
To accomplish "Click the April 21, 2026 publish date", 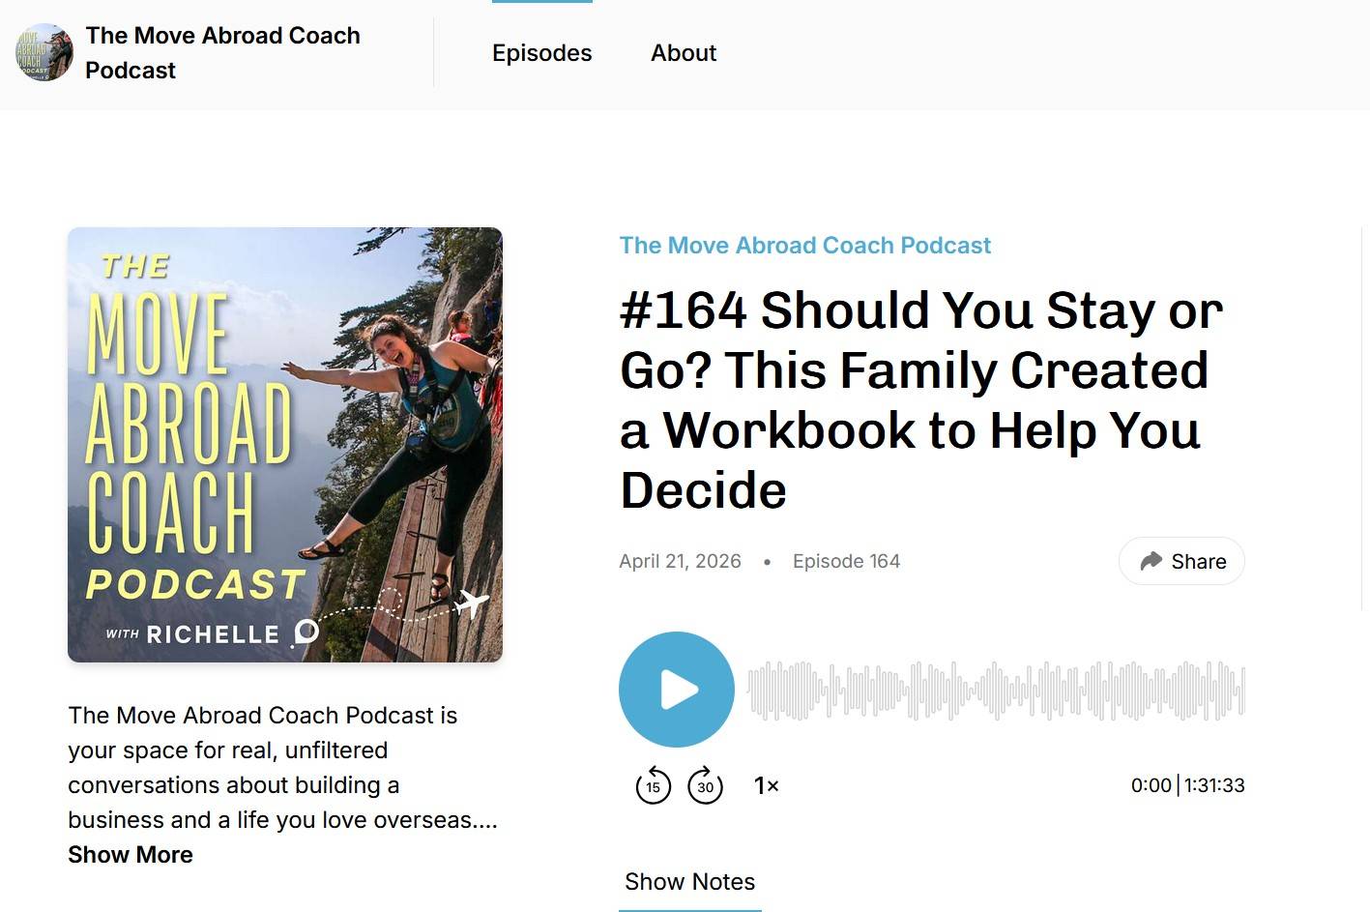I will click(x=680, y=562).
